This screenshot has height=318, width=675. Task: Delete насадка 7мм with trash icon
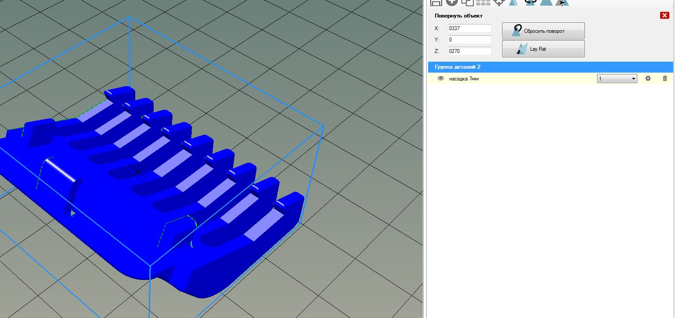[665, 78]
